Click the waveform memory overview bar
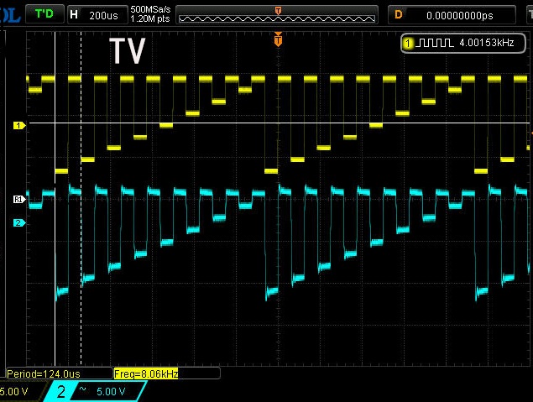The image size is (533, 402). coord(278,15)
